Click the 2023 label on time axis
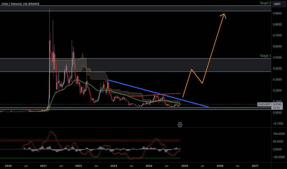The height and width of the screenshot is (169, 287). (x=114, y=166)
